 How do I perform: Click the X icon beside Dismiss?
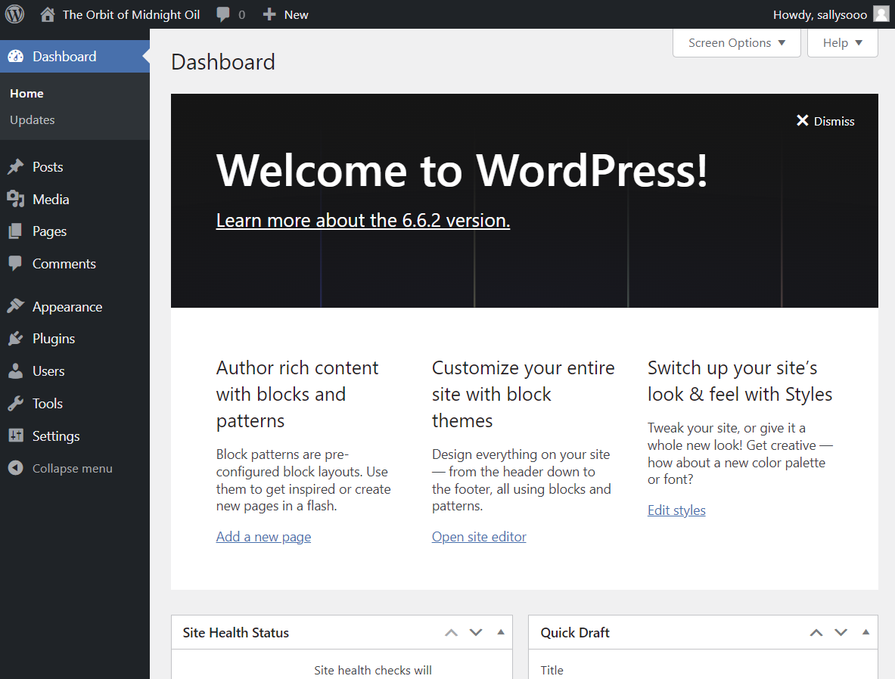[x=803, y=120]
